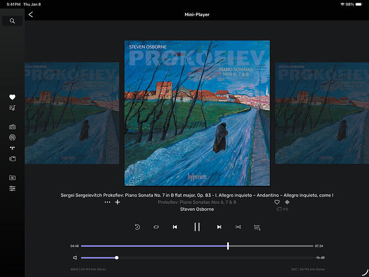This screenshot has height=277, width=369.
Task: Open album 'Prokofiev: Piano Sonatas Nos 6, 7 & 8'
Action: pyautogui.click(x=197, y=202)
